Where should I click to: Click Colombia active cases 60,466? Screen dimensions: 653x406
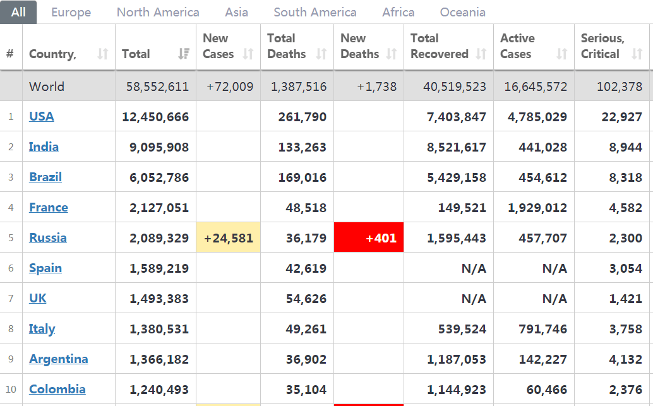pos(546,390)
